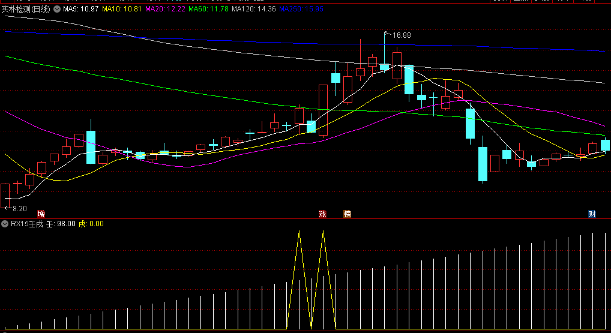Click the orange 榜 event marker
Viewport: 611px width, 333px height.
click(x=347, y=214)
